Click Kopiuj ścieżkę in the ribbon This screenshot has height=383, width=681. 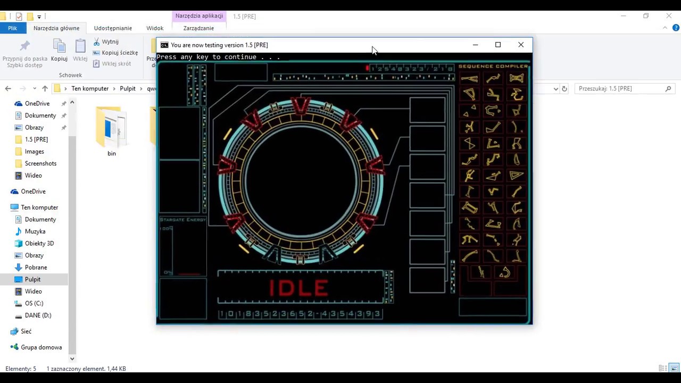115,53
